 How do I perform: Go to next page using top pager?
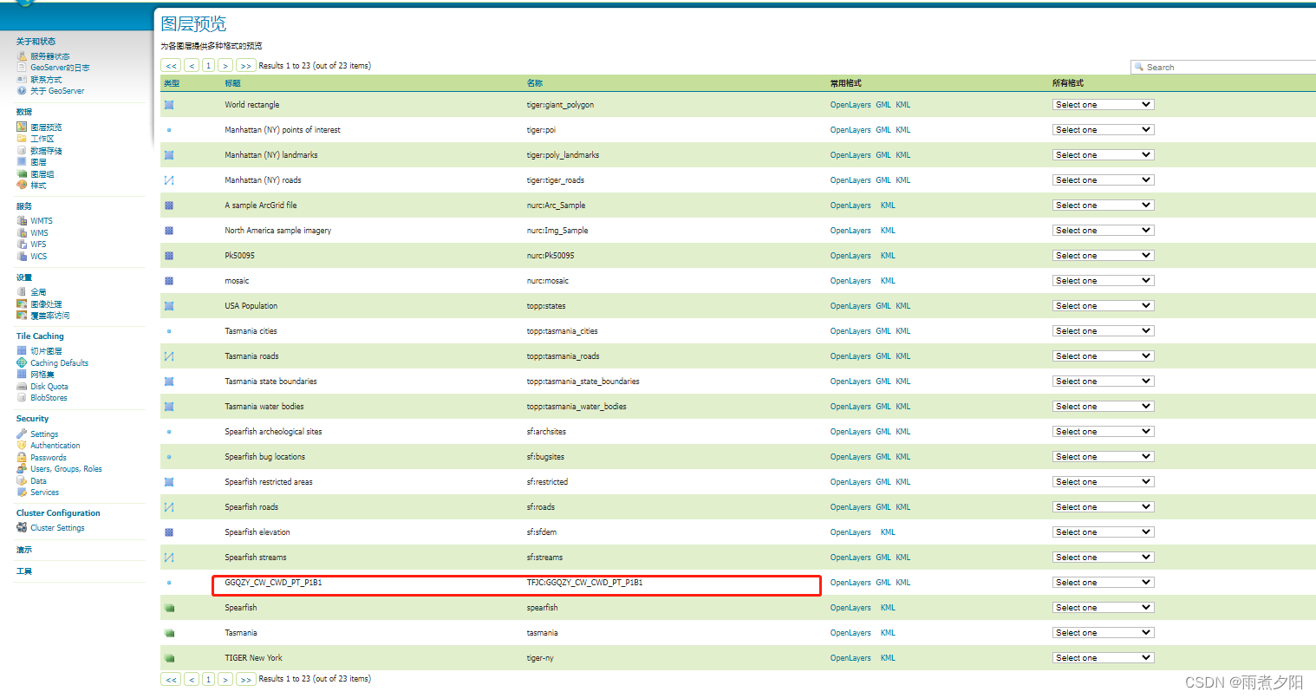click(225, 66)
